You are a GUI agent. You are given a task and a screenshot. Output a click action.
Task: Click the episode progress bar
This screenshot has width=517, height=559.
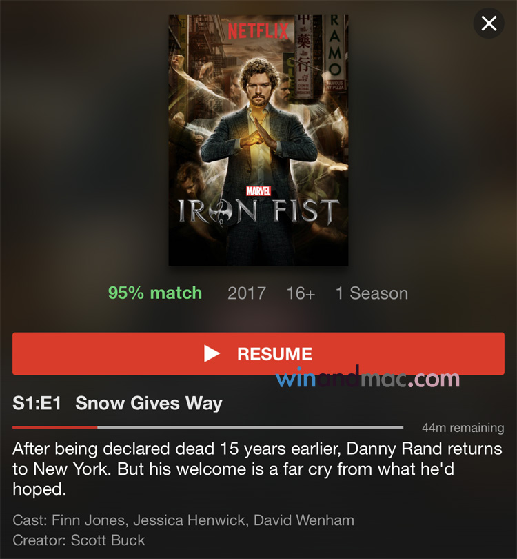207,427
